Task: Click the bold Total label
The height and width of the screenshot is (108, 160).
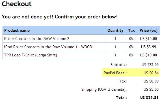Action: (121, 98)
